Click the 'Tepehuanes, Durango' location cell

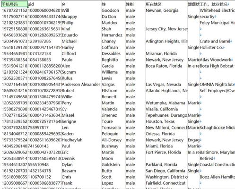coord(166,115)
